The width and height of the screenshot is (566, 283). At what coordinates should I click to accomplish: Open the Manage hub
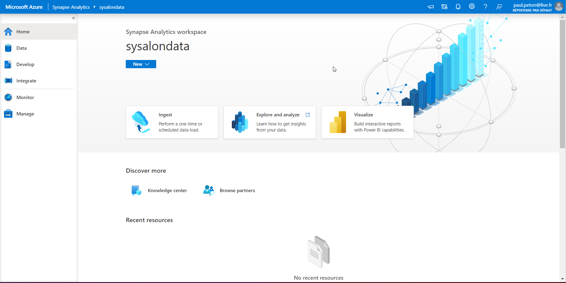[25, 114]
